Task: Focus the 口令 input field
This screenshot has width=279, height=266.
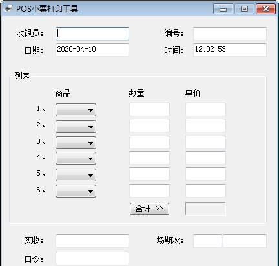Action: coord(92,259)
